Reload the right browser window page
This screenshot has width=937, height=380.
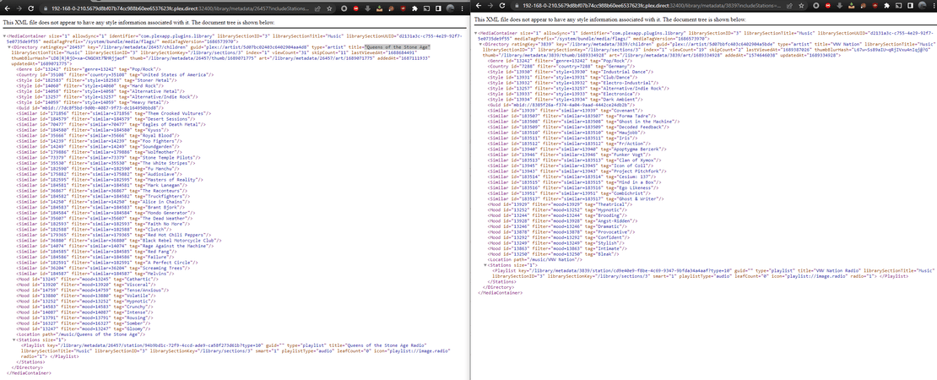point(502,5)
